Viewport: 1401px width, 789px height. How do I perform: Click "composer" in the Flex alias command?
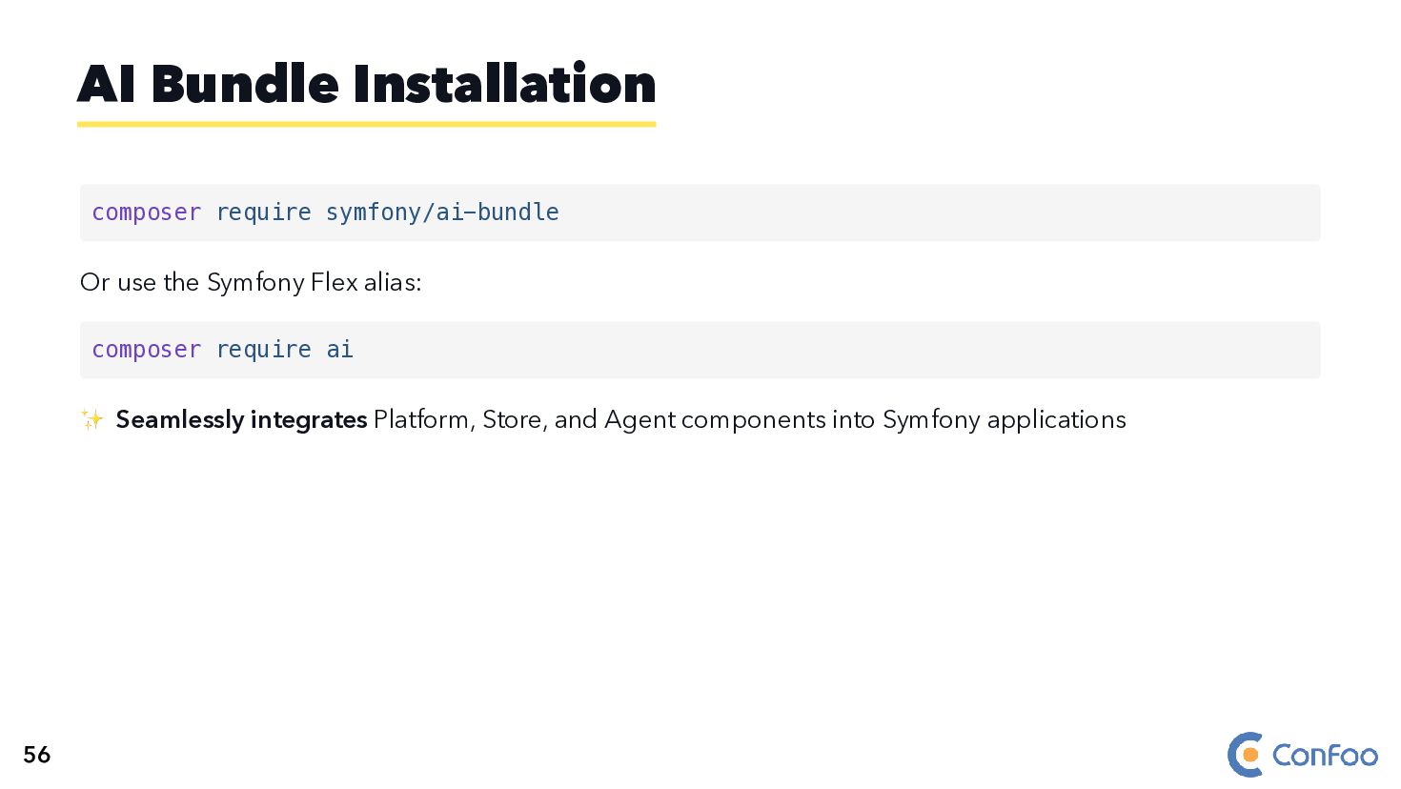[x=146, y=350]
